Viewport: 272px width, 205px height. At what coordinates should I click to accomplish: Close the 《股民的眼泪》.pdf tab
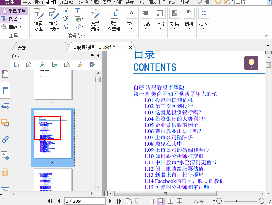click(x=130, y=47)
